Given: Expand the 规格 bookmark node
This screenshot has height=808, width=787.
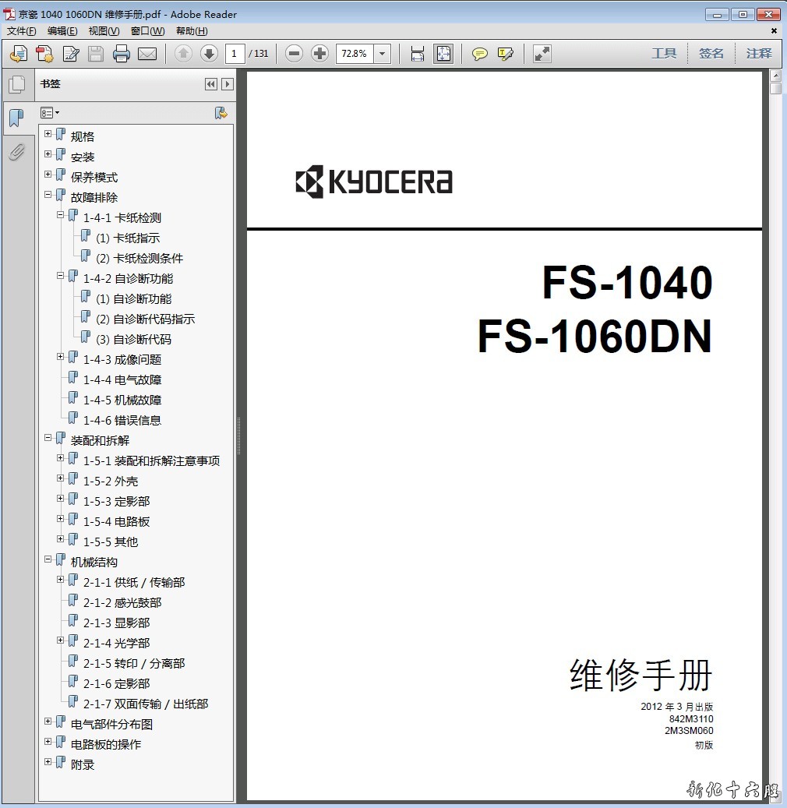Looking at the screenshot, I should (48, 134).
